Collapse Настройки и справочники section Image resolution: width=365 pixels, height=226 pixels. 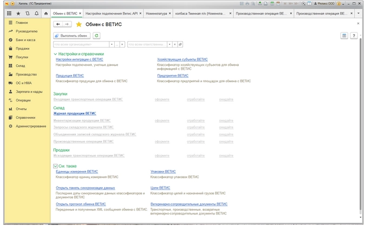(55, 54)
